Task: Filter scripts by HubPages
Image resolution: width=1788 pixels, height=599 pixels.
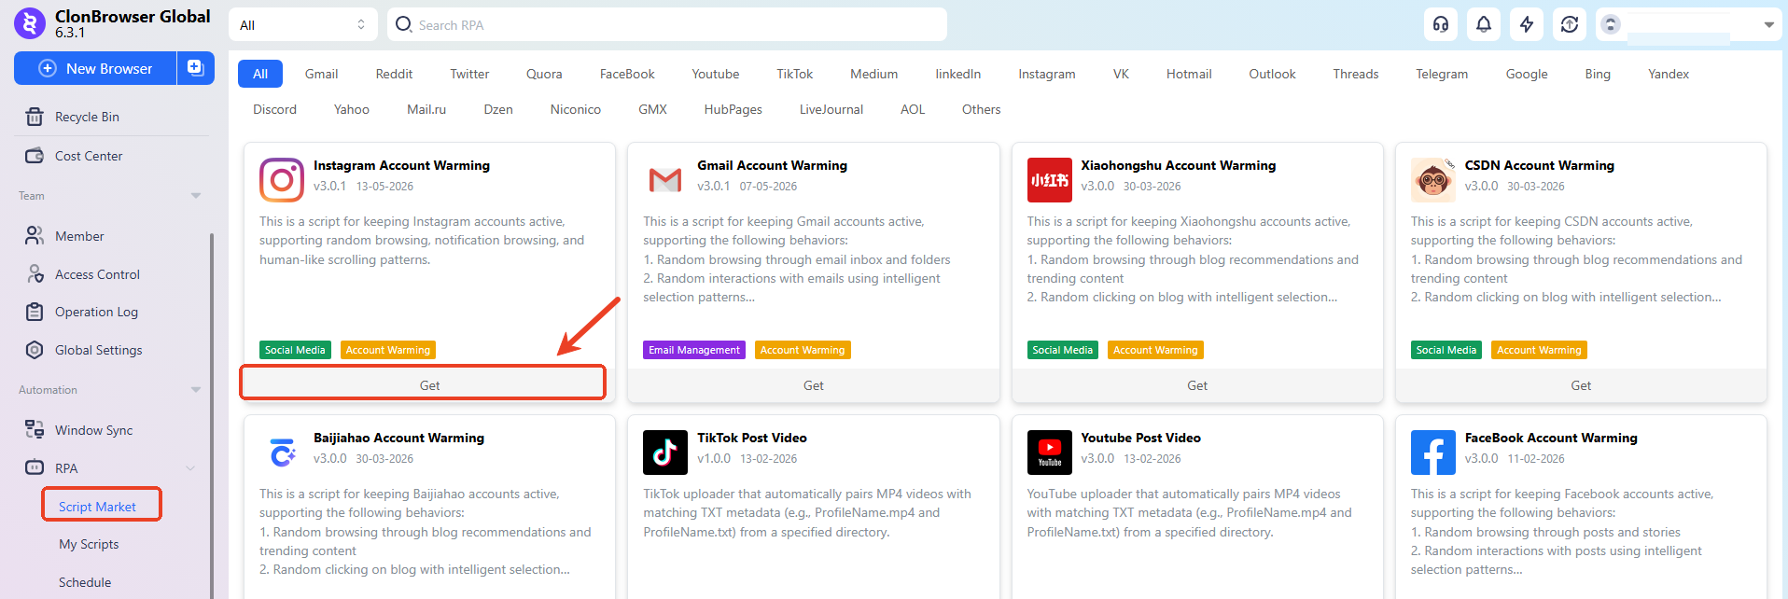Action: click(x=733, y=109)
